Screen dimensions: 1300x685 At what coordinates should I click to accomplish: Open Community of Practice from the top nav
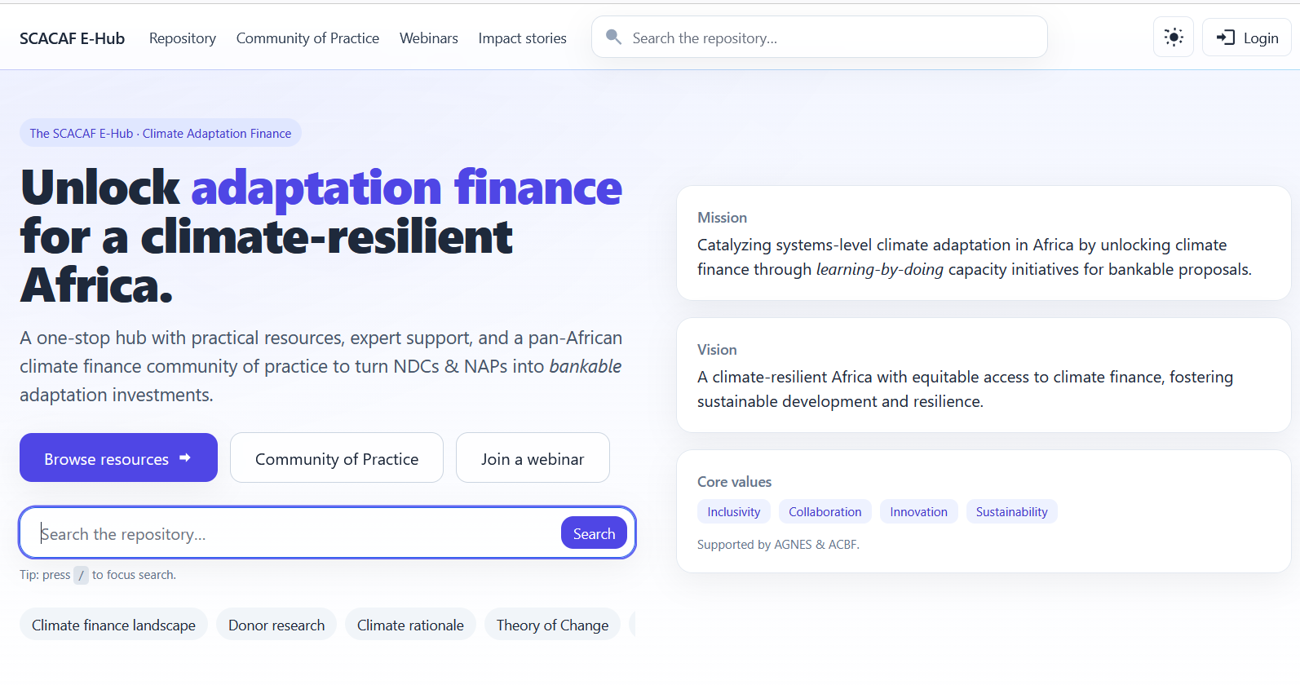click(x=307, y=38)
